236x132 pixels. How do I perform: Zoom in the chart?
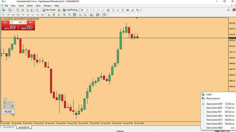(64, 15)
